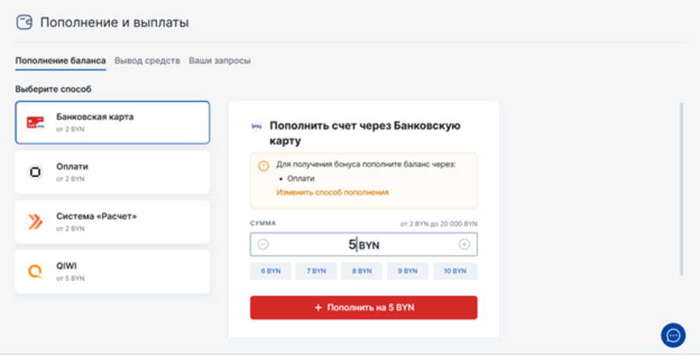Select the 8 BYN preset amount
This screenshot has height=355, width=700.
tap(362, 271)
